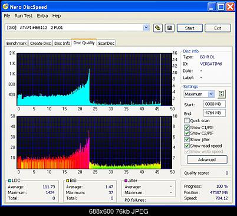Click the Position value 47587 MB
This screenshot has height=216, width=237.
[x=219, y=192]
